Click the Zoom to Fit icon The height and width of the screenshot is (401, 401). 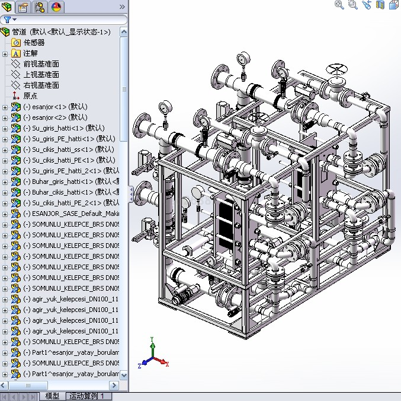[x=339, y=5]
